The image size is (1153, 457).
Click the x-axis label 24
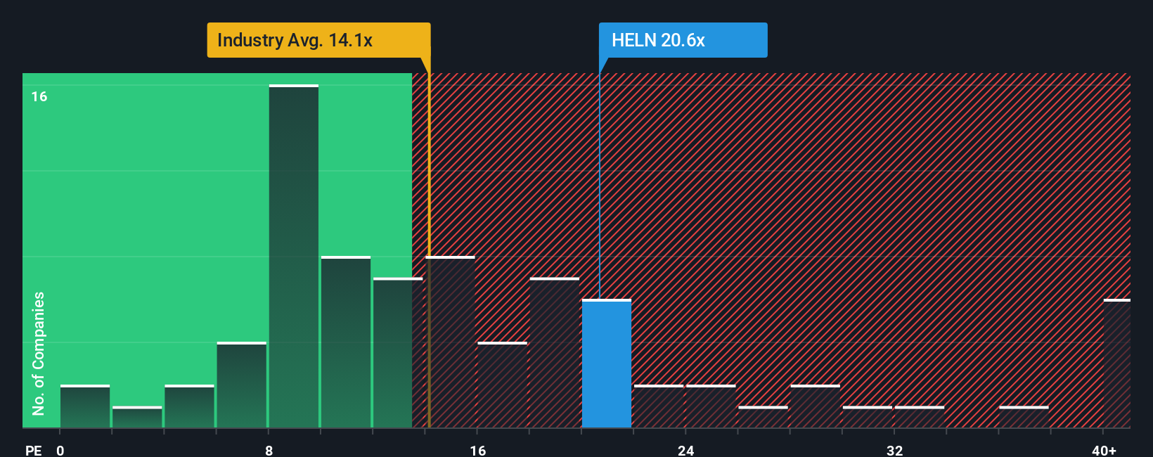tap(686, 450)
